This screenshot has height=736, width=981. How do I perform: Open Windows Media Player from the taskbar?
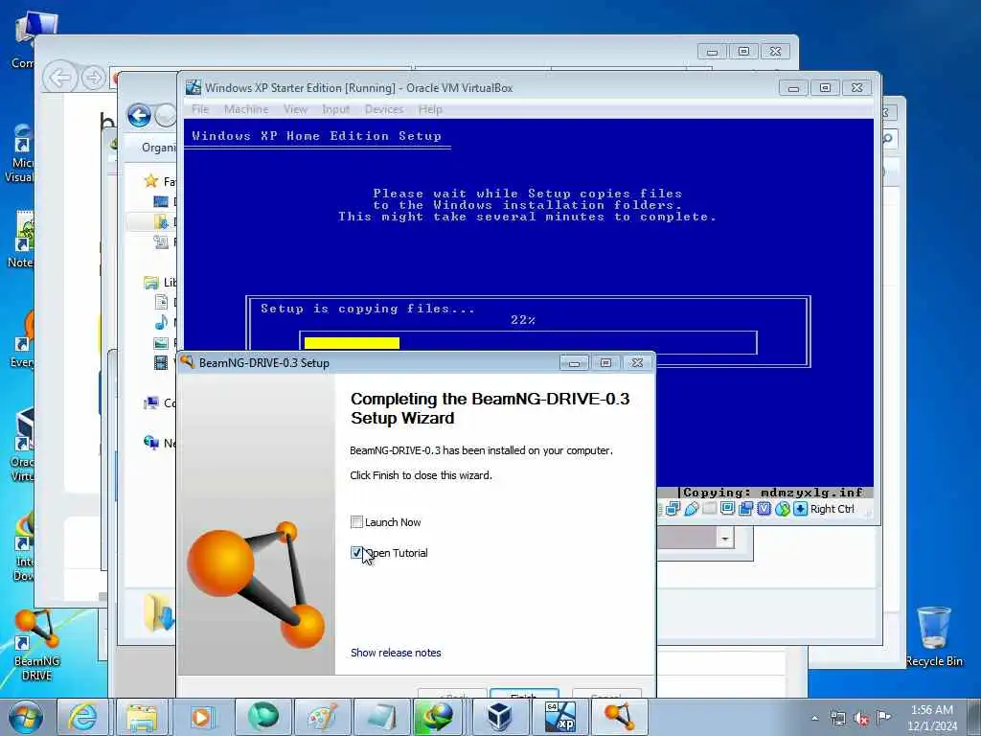pos(201,717)
